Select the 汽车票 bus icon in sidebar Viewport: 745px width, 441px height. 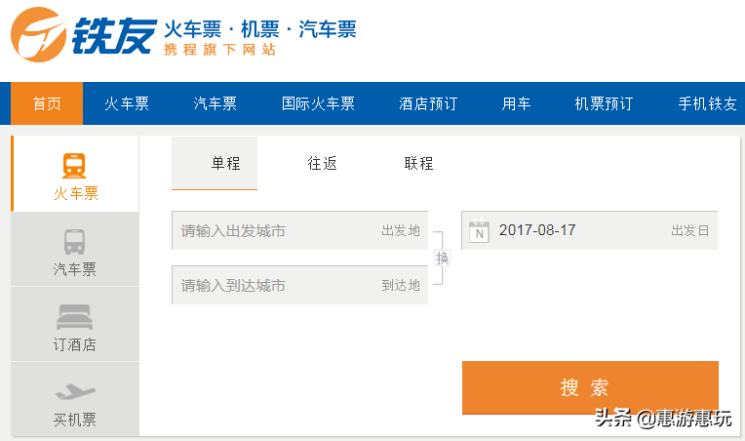point(75,240)
